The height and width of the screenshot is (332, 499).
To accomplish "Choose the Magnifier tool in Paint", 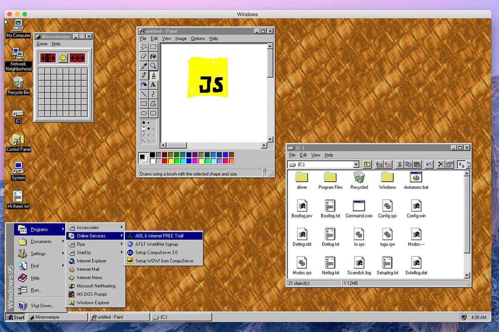I will coord(153,66).
